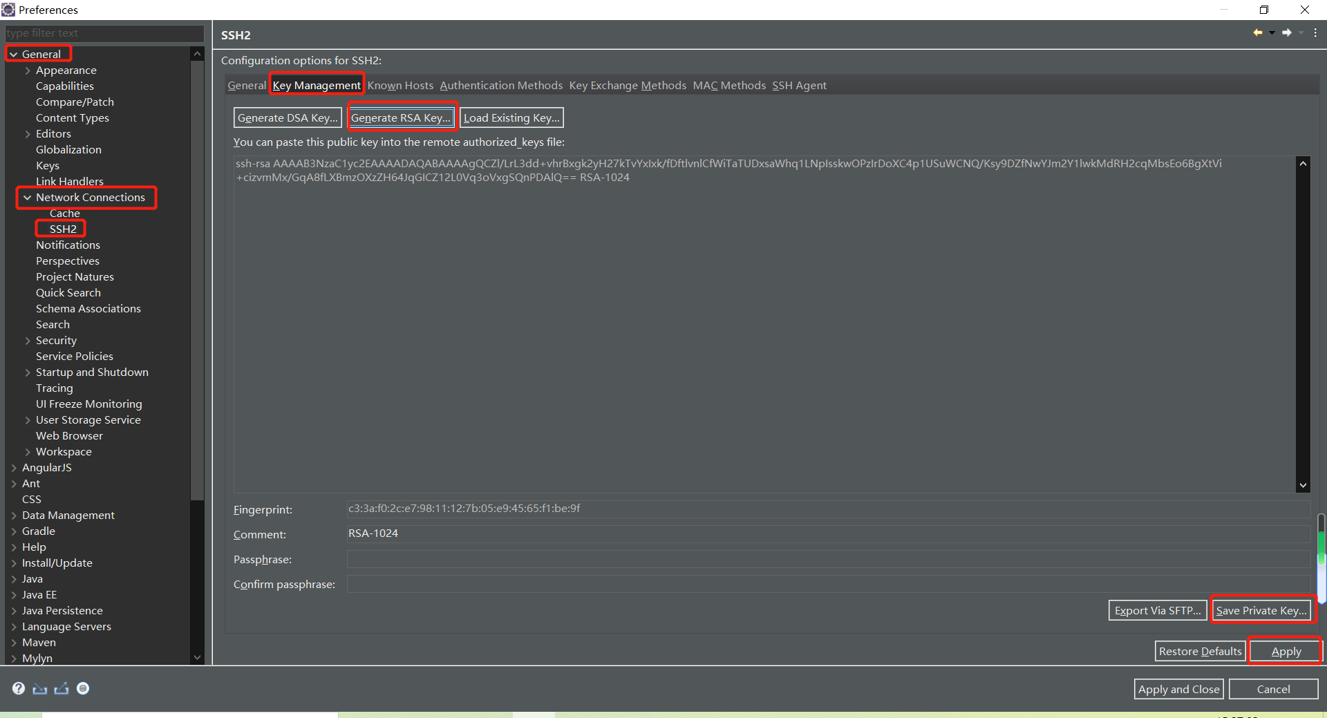Image resolution: width=1327 pixels, height=718 pixels.
Task: Select Keys preference page
Action: coord(48,166)
